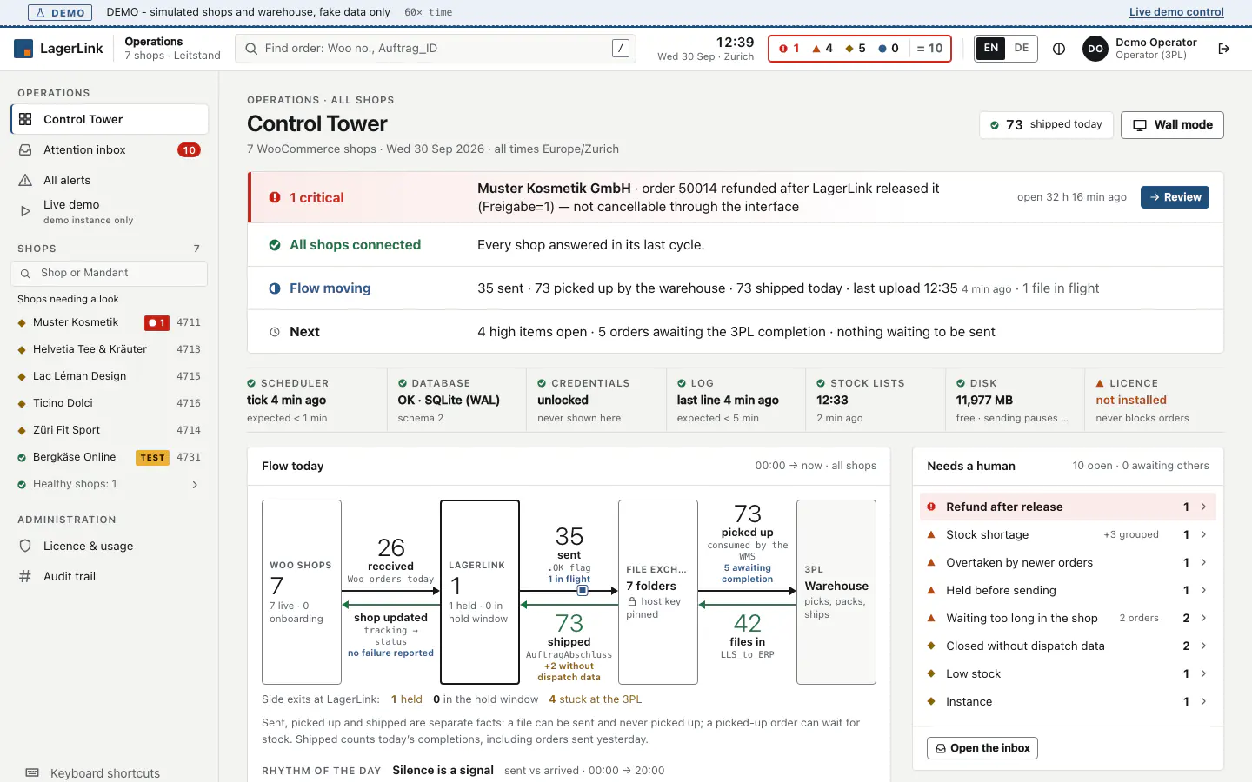Viewport: 1252px width, 782px height.
Task: Click the alert counts summary box
Action: coord(860,49)
